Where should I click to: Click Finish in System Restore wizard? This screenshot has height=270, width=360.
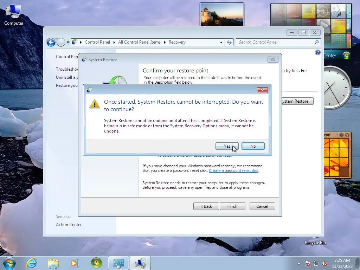pyautogui.click(x=232, y=206)
